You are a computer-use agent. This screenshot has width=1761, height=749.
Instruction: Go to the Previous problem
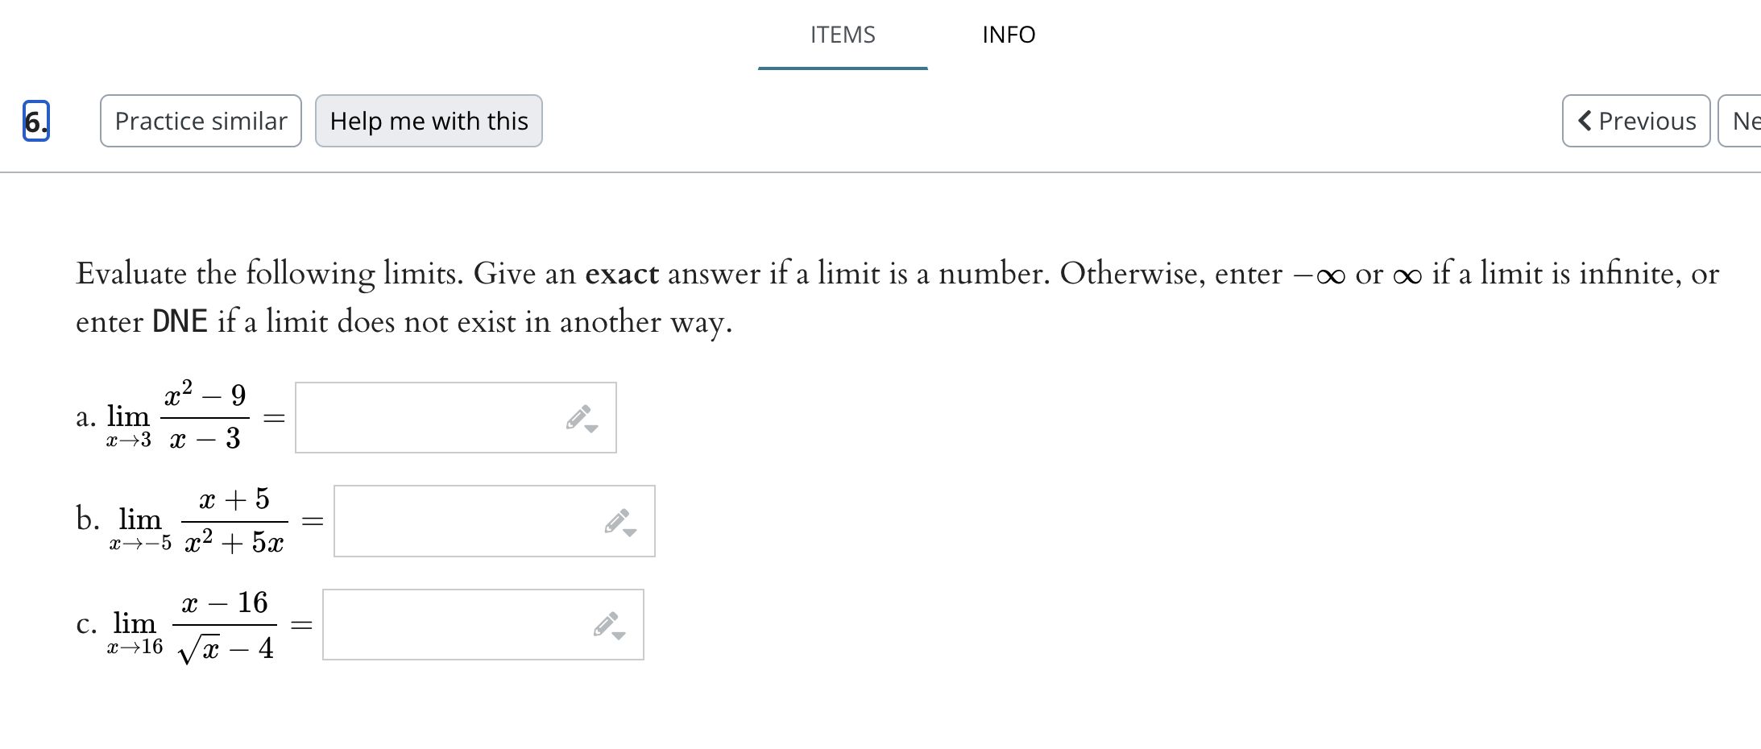(1637, 121)
